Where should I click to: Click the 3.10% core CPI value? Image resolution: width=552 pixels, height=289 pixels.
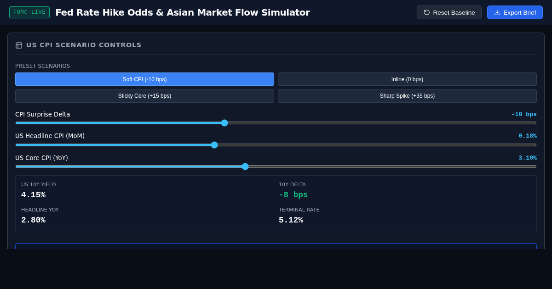coord(528,158)
